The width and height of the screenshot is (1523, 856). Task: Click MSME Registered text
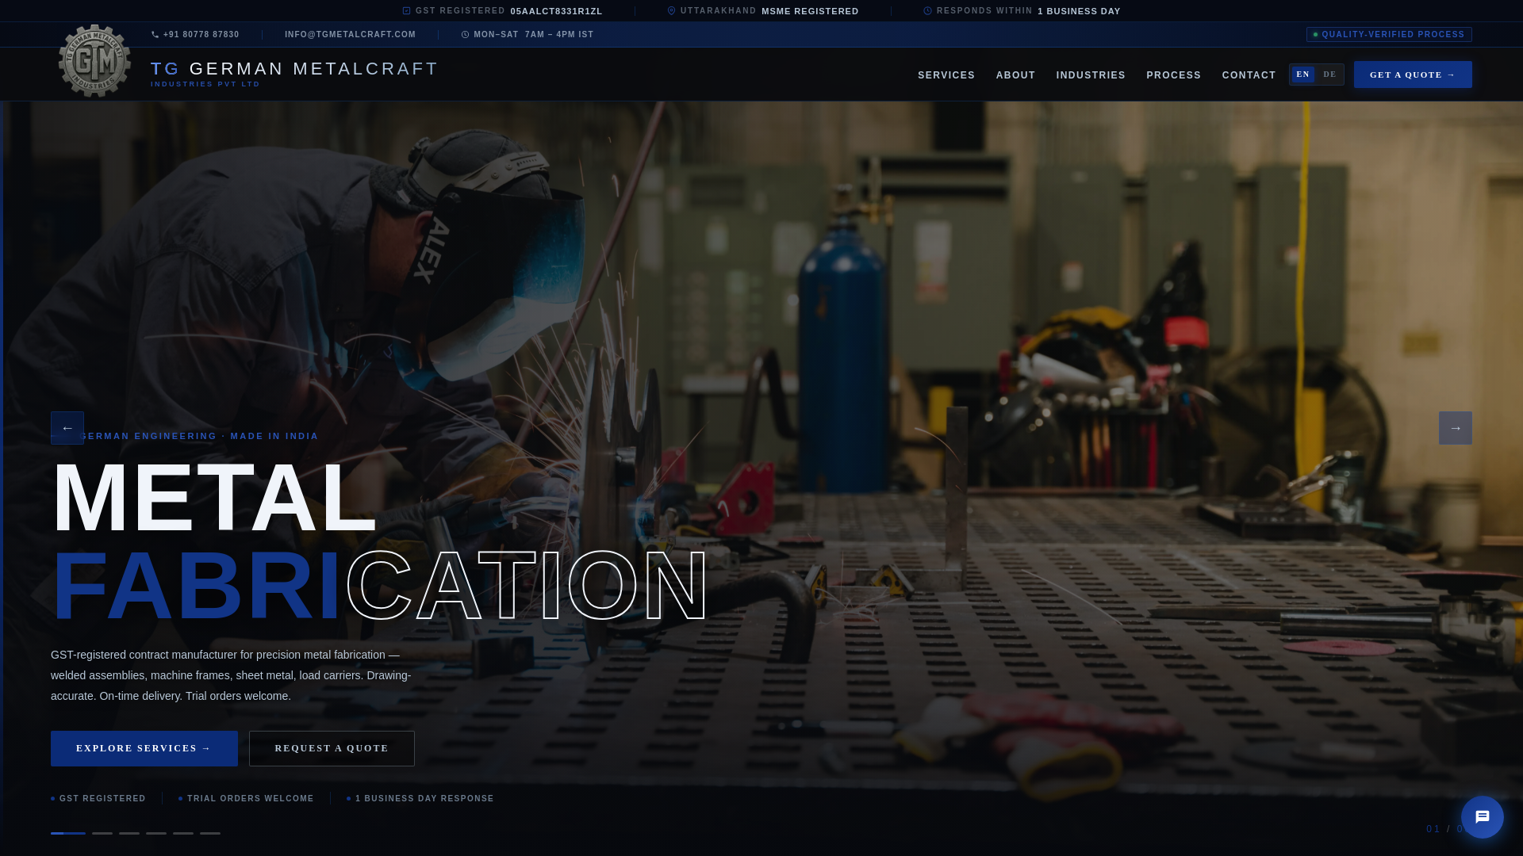[x=810, y=11]
